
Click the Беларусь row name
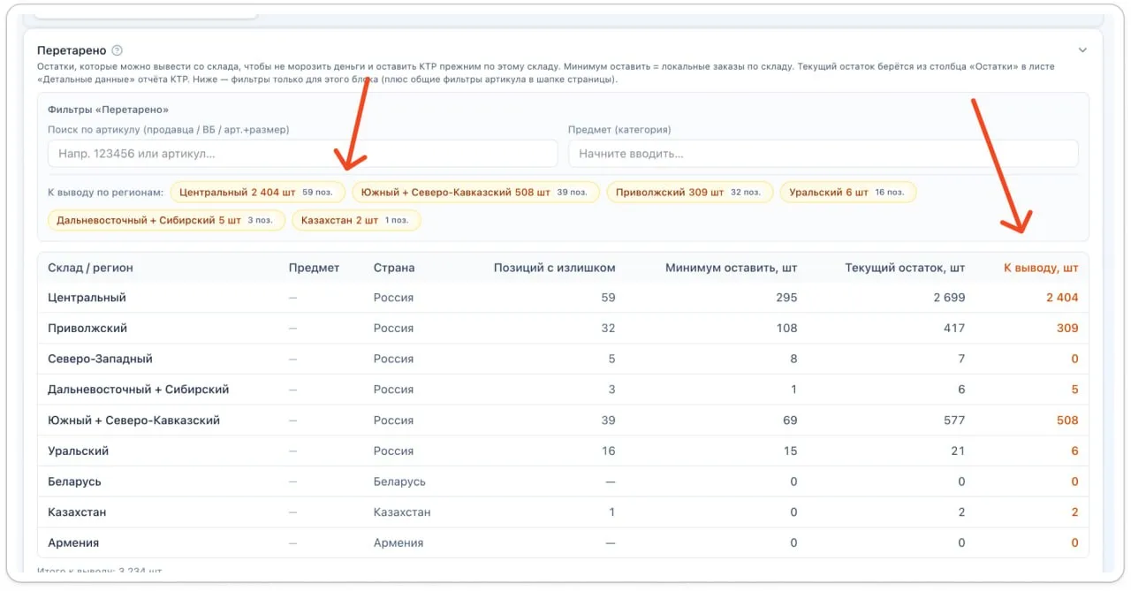tap(74, 481)
